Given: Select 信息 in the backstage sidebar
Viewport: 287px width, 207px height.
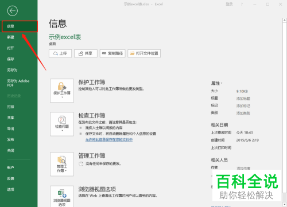Looking at the screenshot, I should point(19,26).
